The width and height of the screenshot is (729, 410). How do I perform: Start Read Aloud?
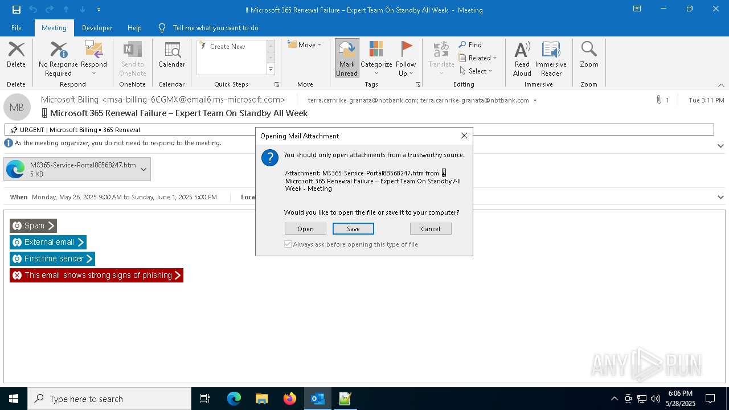click(x=522, y=59)
